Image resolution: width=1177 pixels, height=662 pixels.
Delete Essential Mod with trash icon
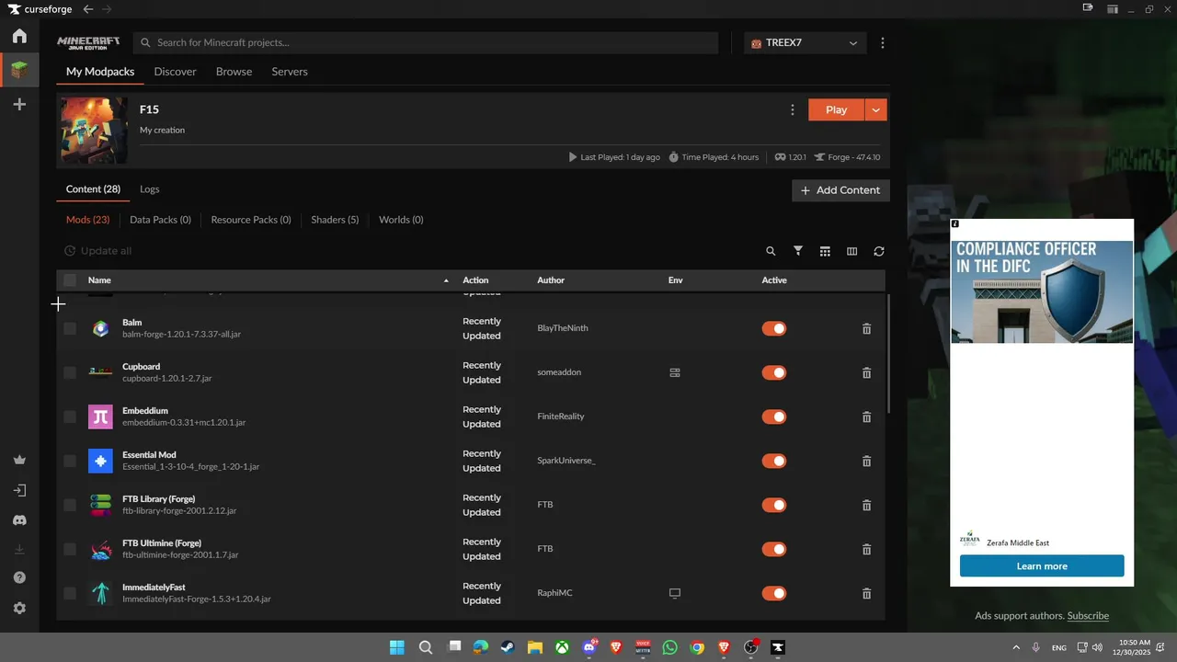click(866, 461)
